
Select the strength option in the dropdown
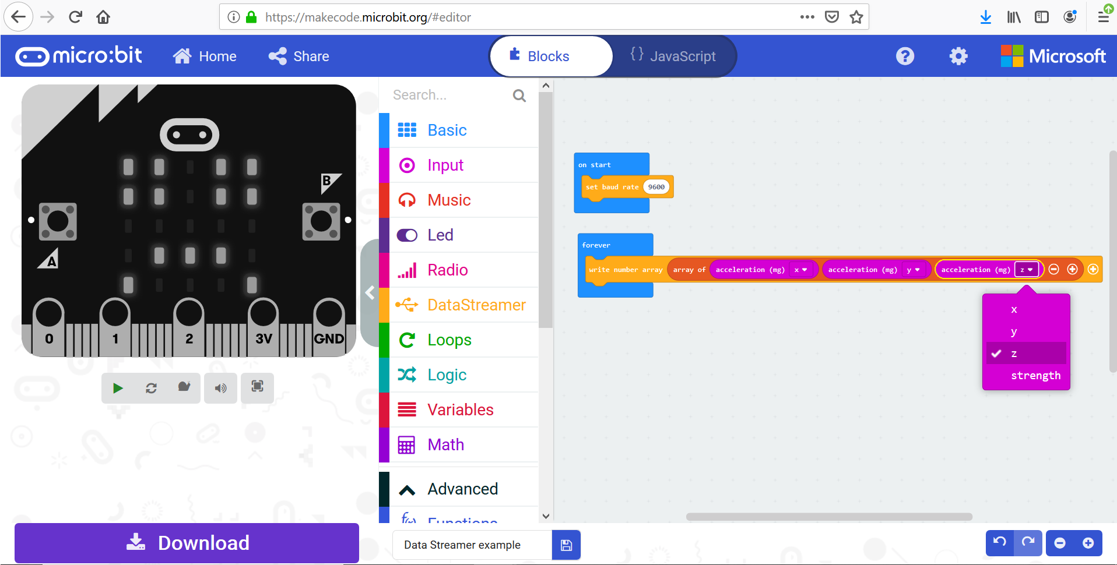tap(1036, 375)
